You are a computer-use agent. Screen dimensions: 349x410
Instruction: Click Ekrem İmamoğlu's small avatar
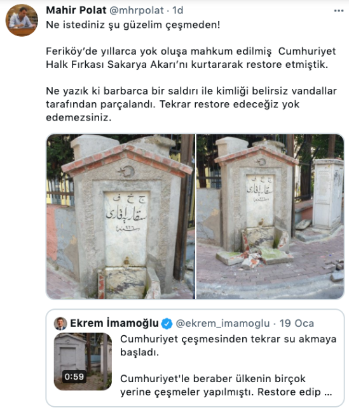pyautogui.click(x=60, y=324)
